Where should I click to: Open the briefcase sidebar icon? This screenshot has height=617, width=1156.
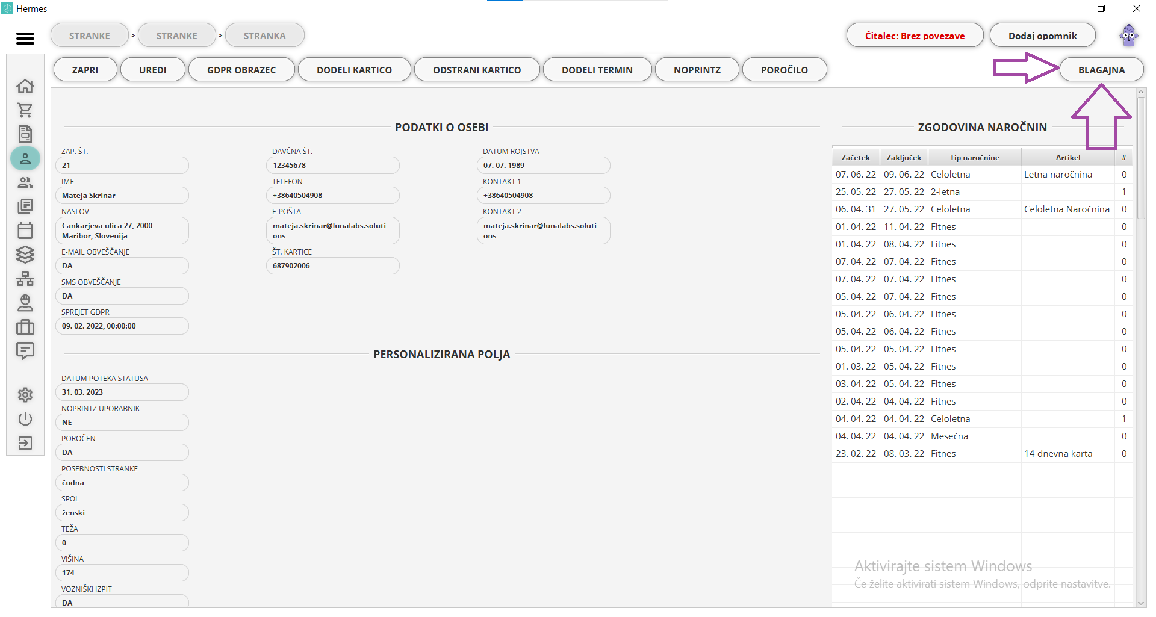(x=25, y=327)
